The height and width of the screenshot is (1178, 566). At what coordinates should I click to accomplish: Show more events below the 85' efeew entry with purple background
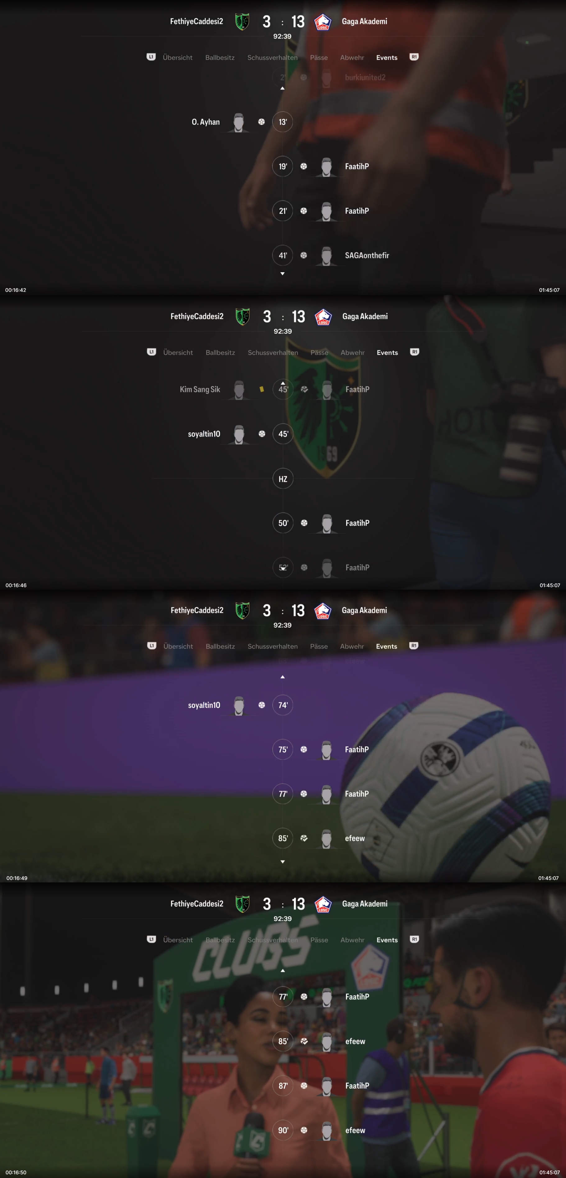(283, 862)
